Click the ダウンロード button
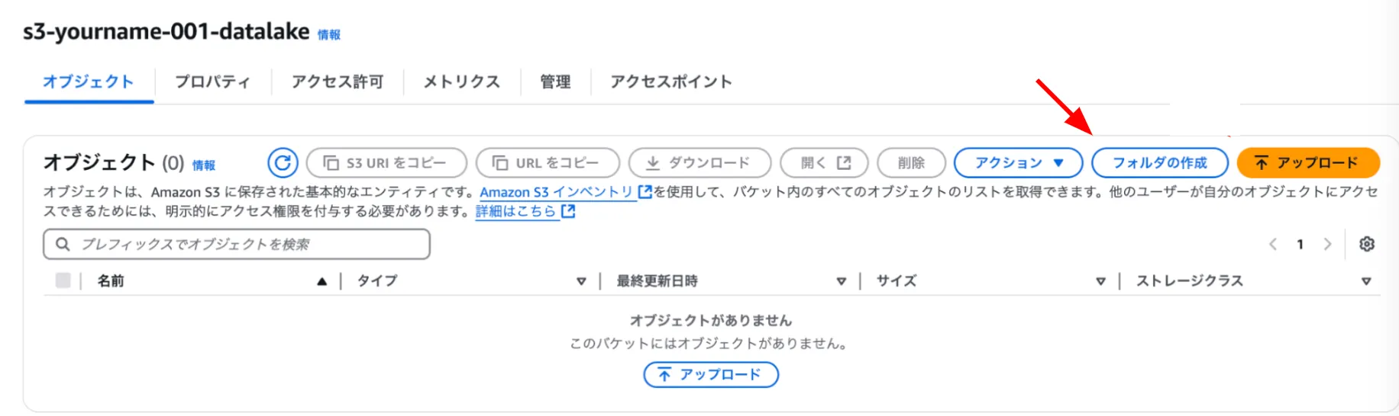1399x416 pixels. 699,163
